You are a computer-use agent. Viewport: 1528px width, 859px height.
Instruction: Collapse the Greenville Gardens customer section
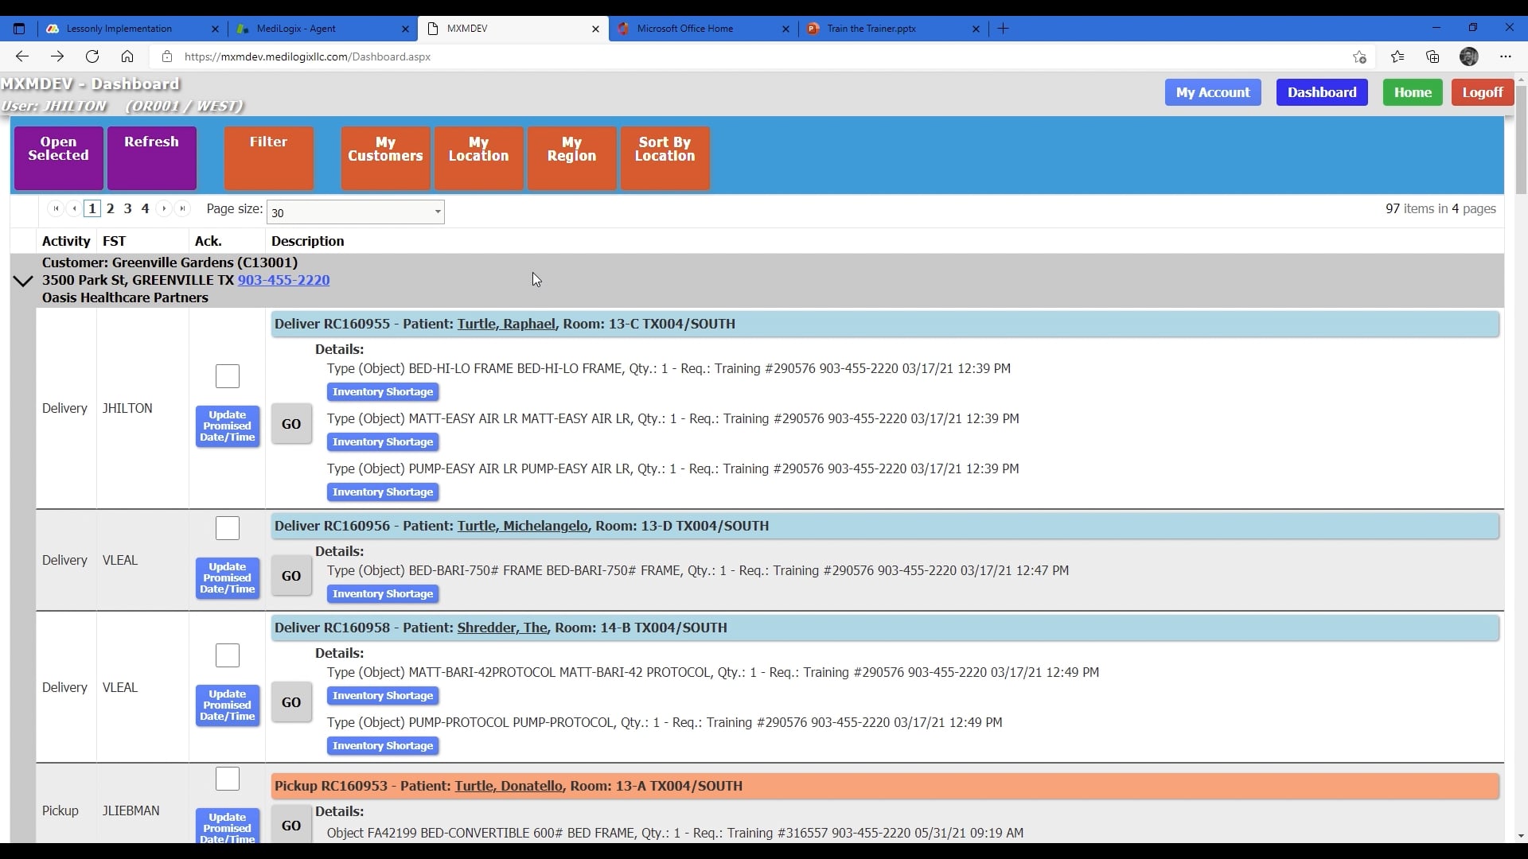pyautogui.click(x=22, y=280)
